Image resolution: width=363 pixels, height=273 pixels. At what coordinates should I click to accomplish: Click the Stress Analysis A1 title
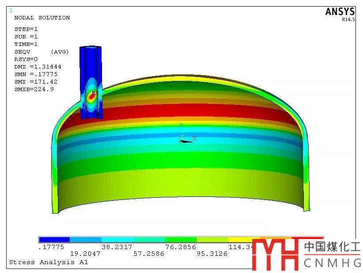point(49,262)
